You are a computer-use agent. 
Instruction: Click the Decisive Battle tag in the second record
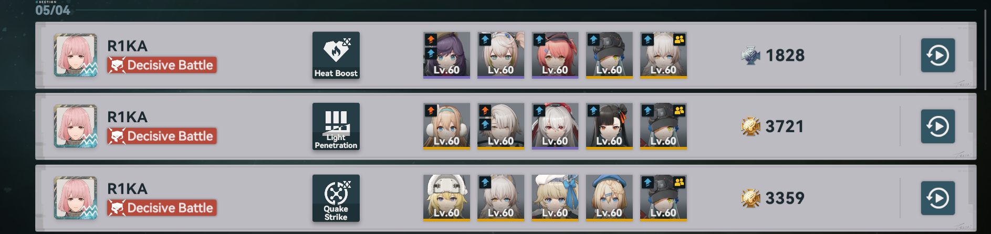click(162, 136)
